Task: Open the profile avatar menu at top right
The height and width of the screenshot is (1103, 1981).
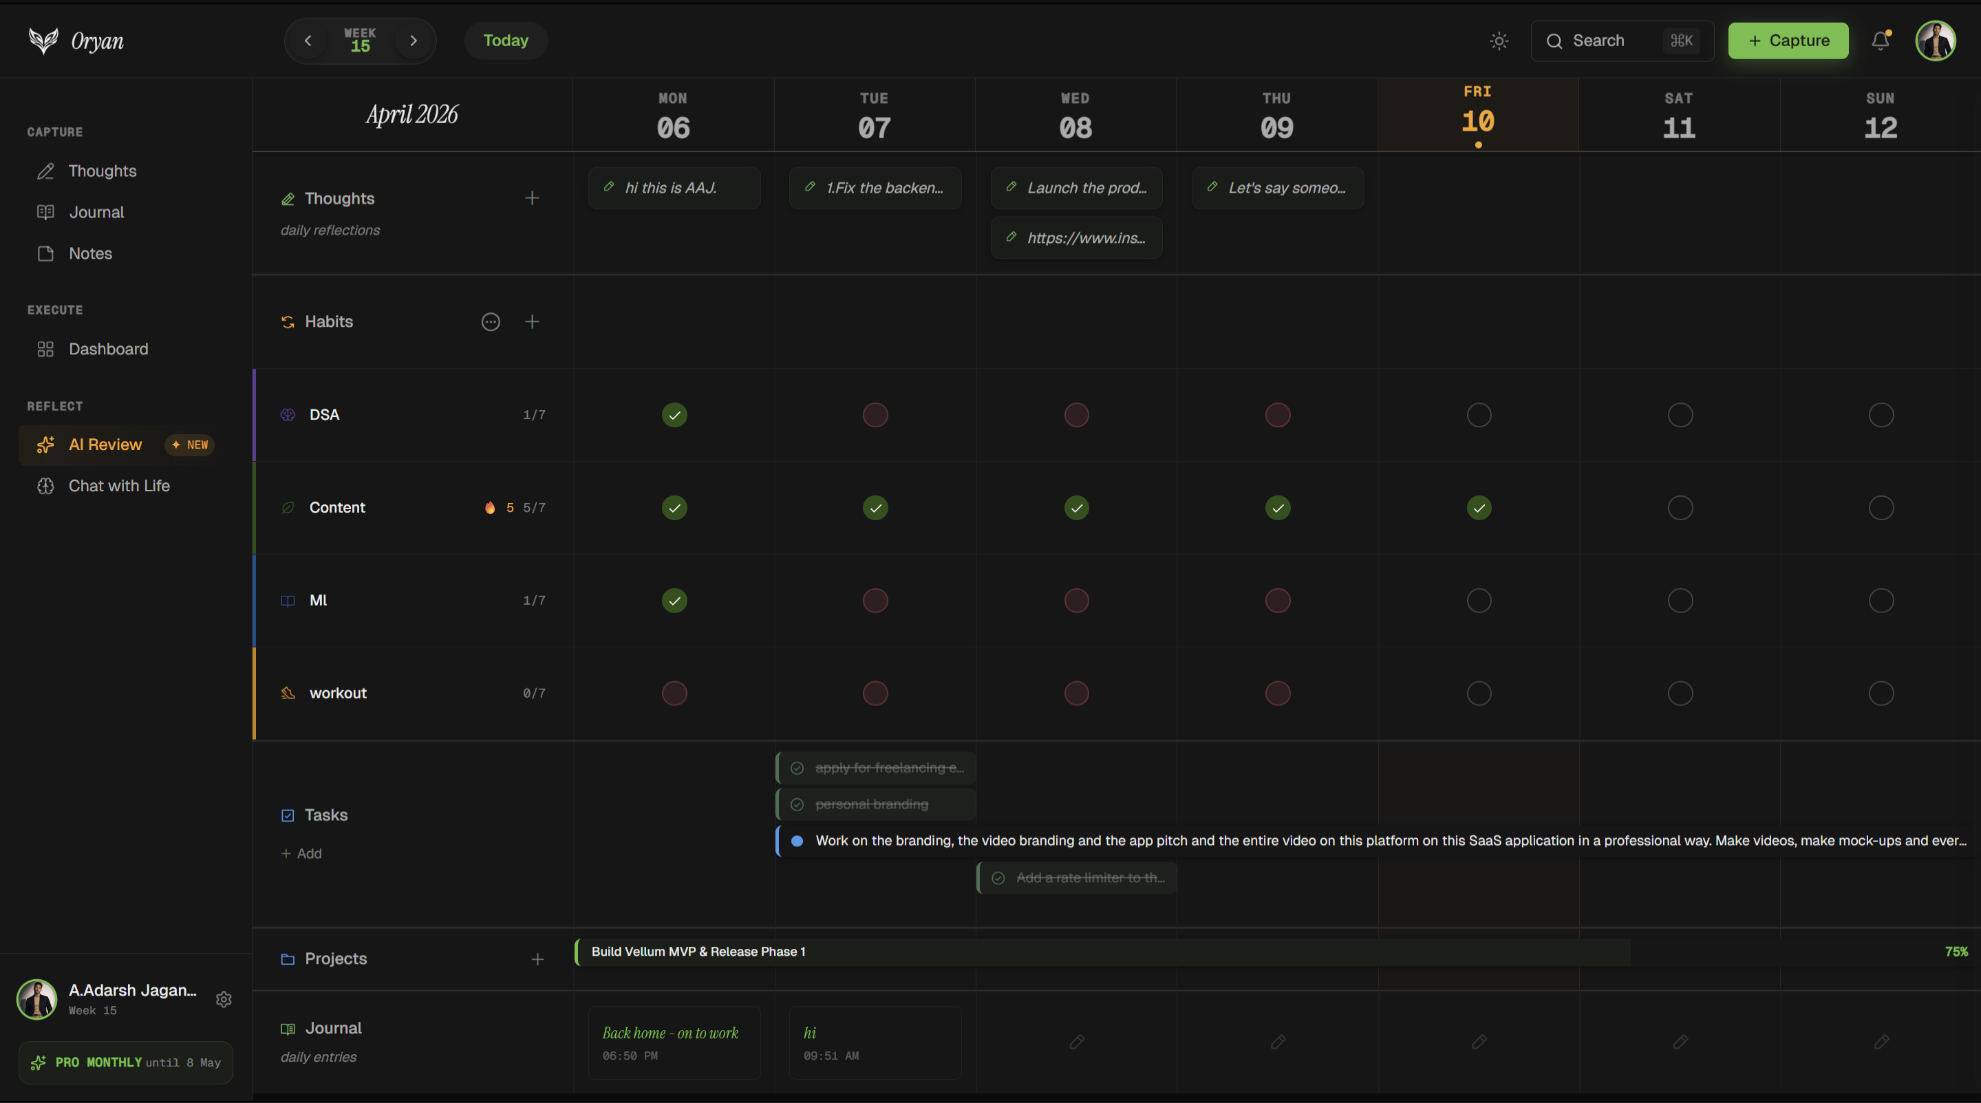Action: point(1935,41)
